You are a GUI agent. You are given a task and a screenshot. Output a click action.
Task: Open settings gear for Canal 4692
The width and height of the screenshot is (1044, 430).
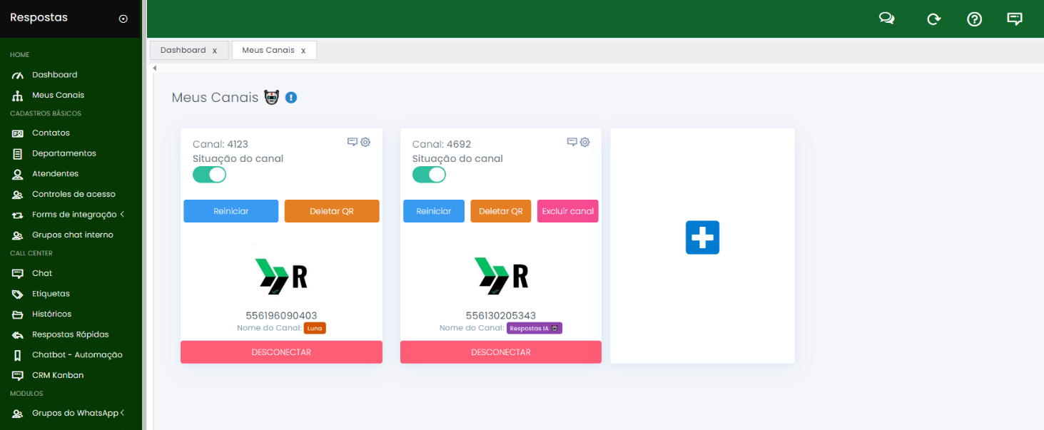pyautogui.click(x=585, y=142)
